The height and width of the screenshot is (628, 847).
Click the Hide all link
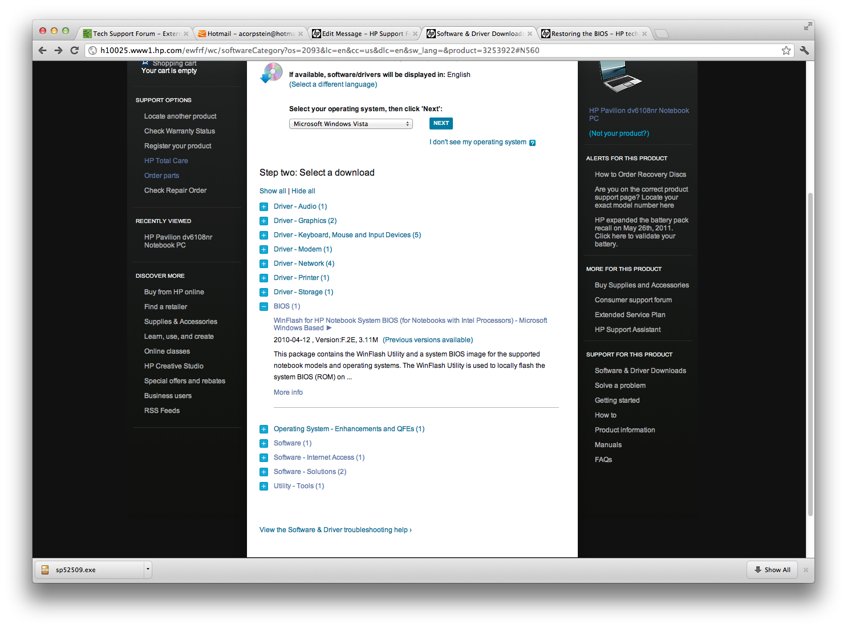coord(303,191)
